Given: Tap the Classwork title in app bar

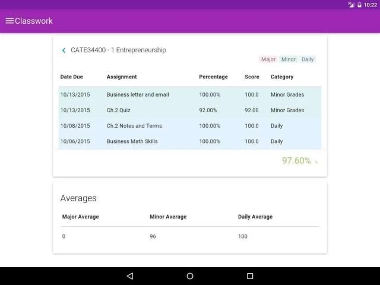Looking at the screenshot, I should tap(34, 21).
